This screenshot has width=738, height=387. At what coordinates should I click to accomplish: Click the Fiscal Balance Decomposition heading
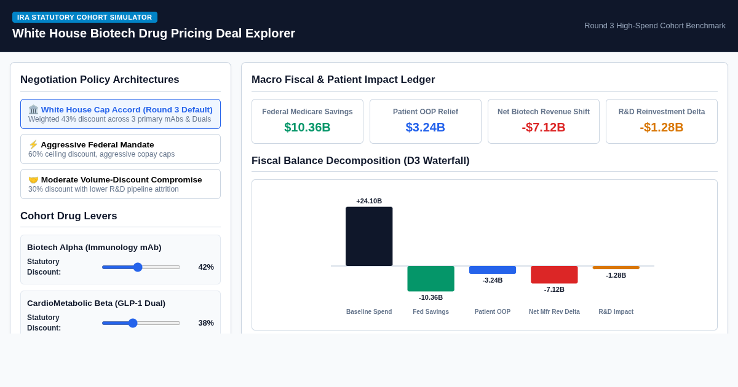(x=360, y=161)
